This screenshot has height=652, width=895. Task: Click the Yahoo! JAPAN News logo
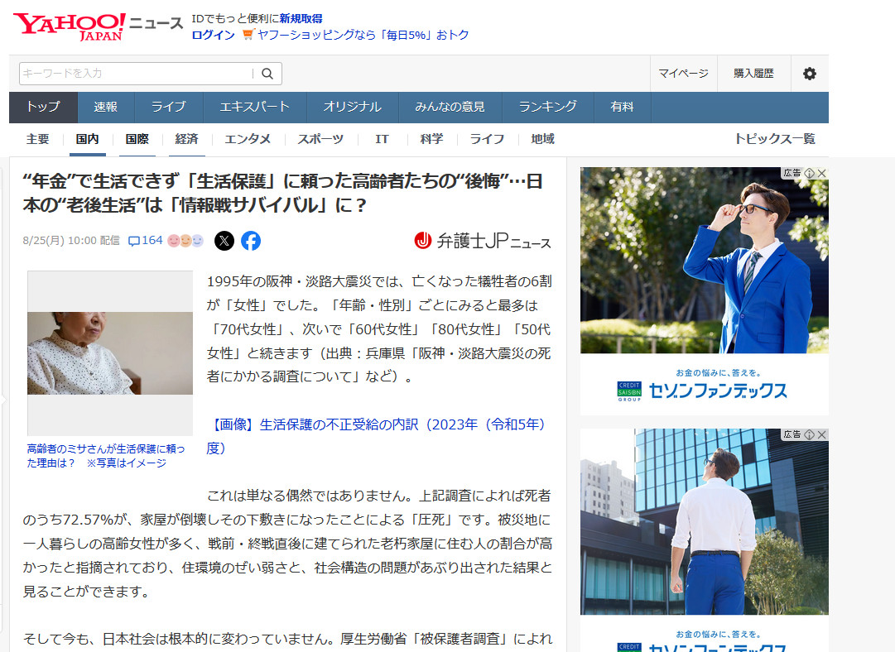click(98, 26)
